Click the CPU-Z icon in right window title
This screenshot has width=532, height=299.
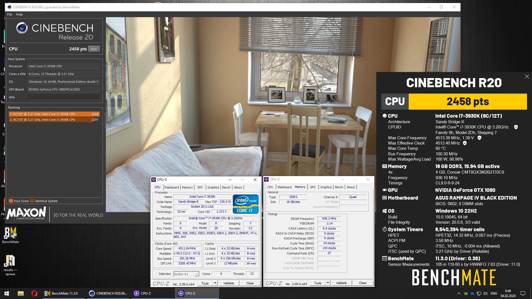(266, 179)
